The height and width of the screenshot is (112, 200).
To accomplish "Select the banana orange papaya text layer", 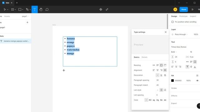I will pos(16,41).
